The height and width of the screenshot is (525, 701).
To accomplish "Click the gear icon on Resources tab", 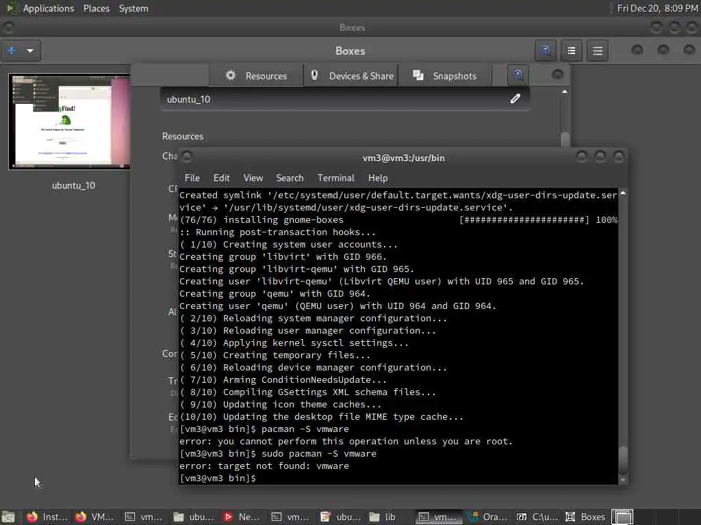I will [x=230, y=75].
